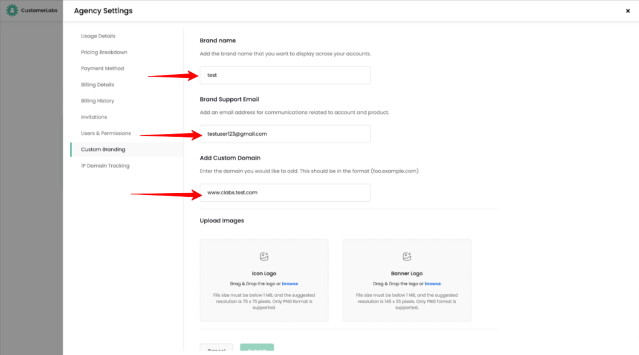Image resolution: width=639 pixels, height=355 pixels.
Task: Click the Brand name input field
Action: pyautogui.click(x=285, y=75)
